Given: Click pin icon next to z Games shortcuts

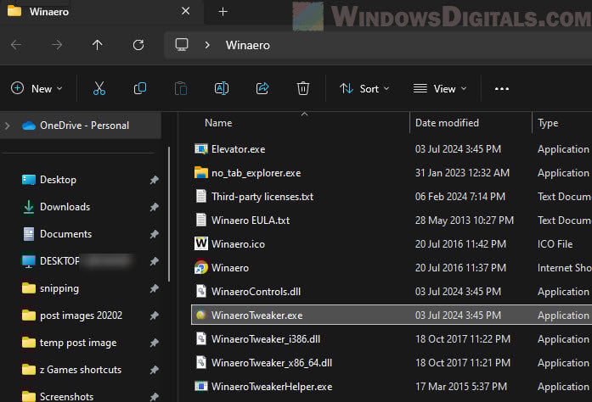Looking at the screenshot, I should (x=154, y=370).
